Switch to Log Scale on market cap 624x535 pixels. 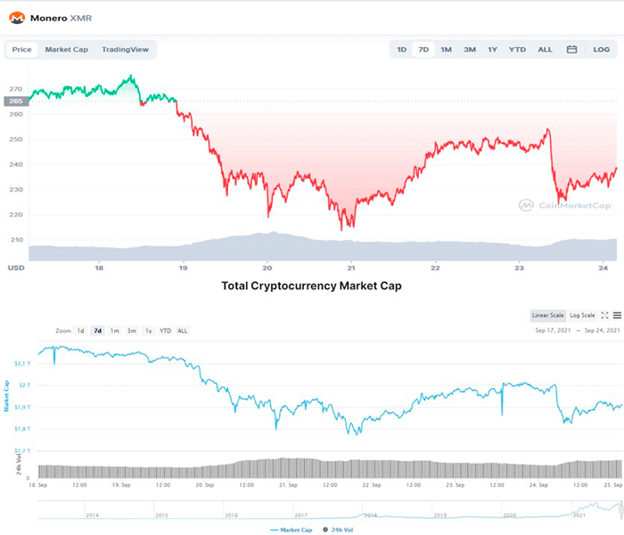pos(582,315)
